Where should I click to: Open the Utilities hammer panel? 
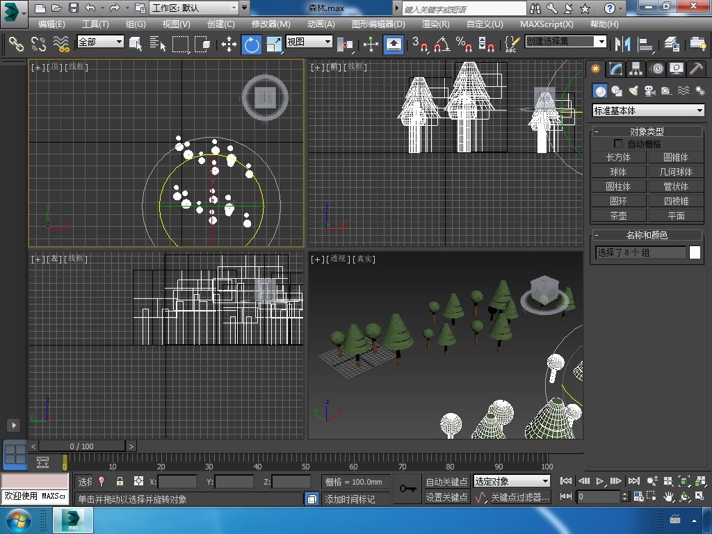point(696,69)
